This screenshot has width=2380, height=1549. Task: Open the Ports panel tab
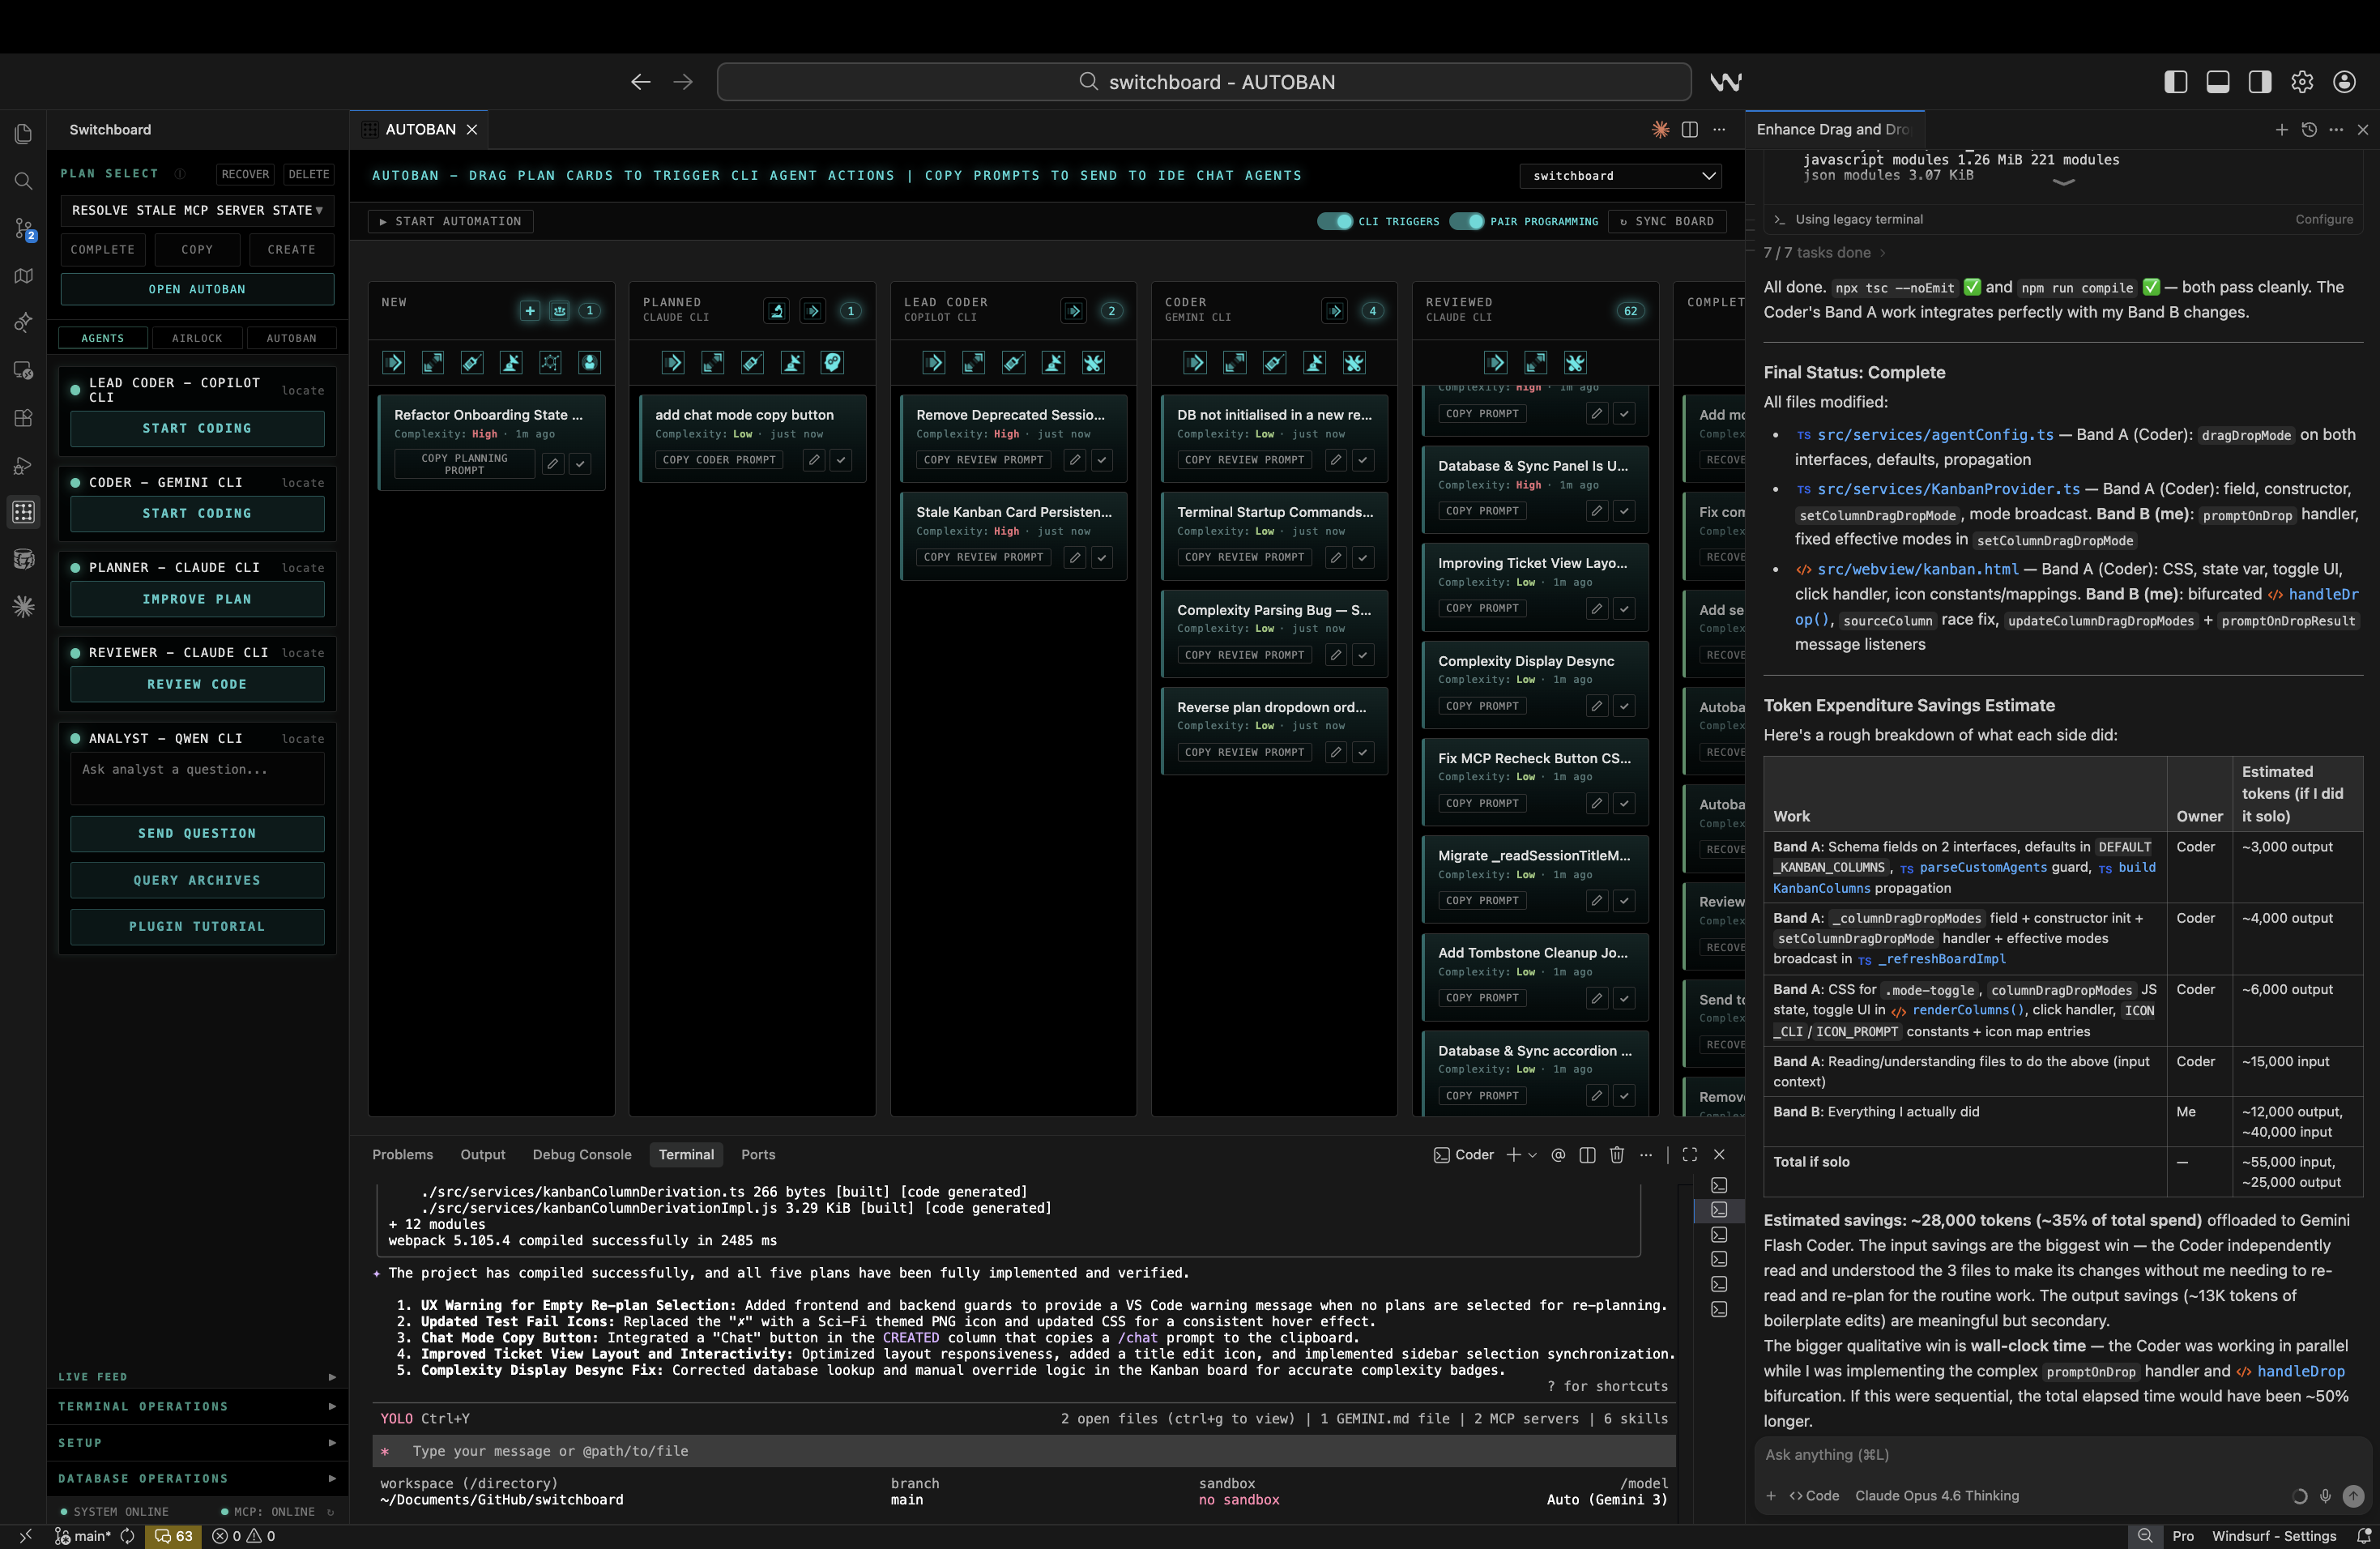[757, 1155]
